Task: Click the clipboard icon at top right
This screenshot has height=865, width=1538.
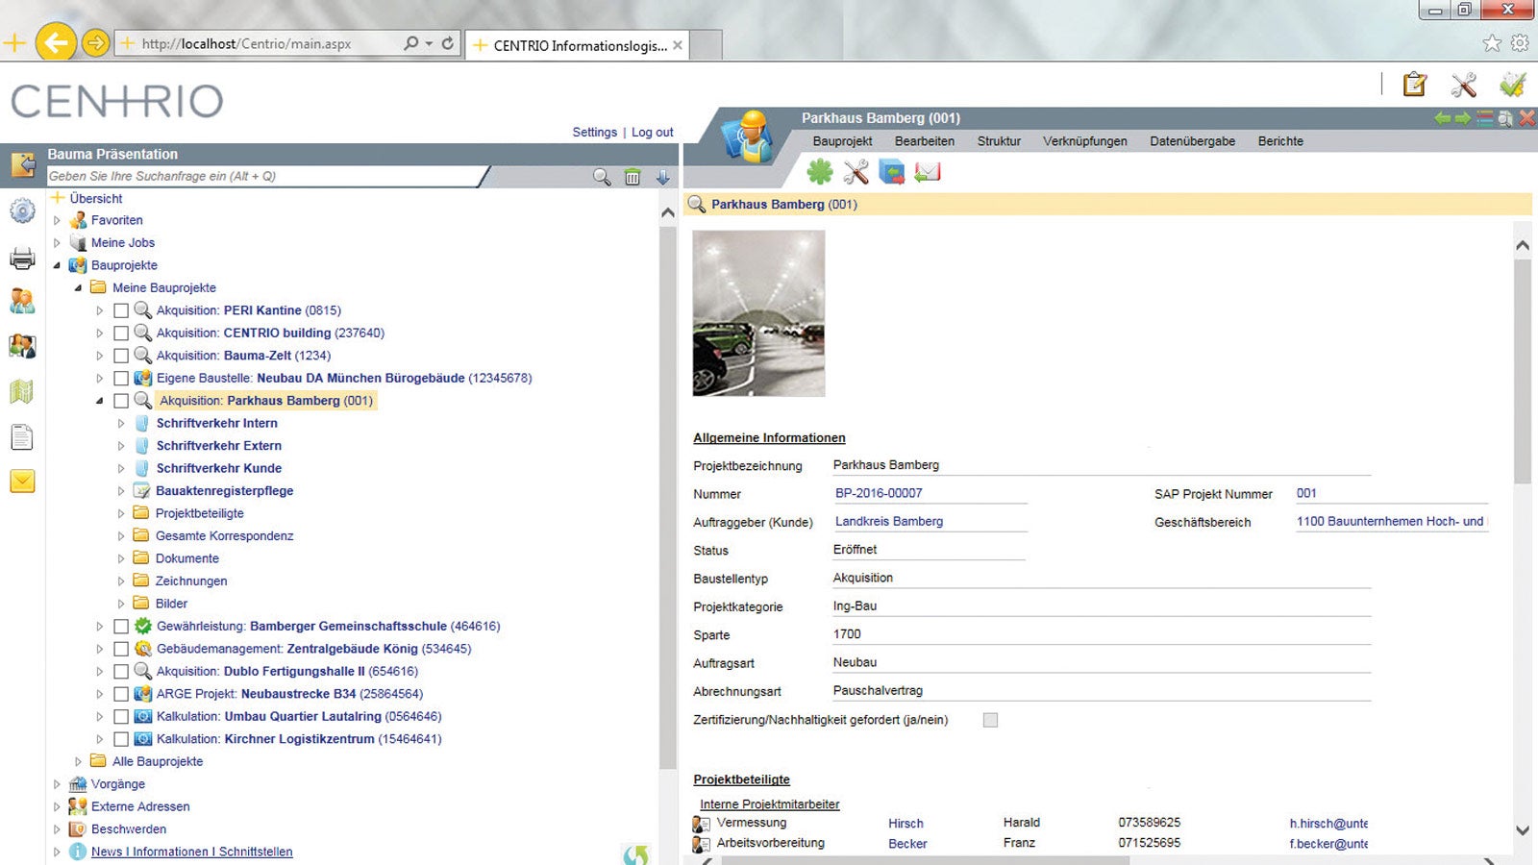Action: pyautogui.click(x=1414, y=85)
